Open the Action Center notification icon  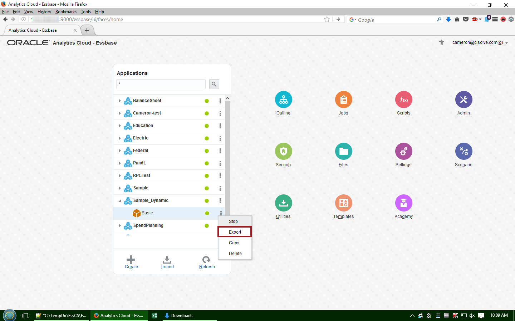point(481,316)
